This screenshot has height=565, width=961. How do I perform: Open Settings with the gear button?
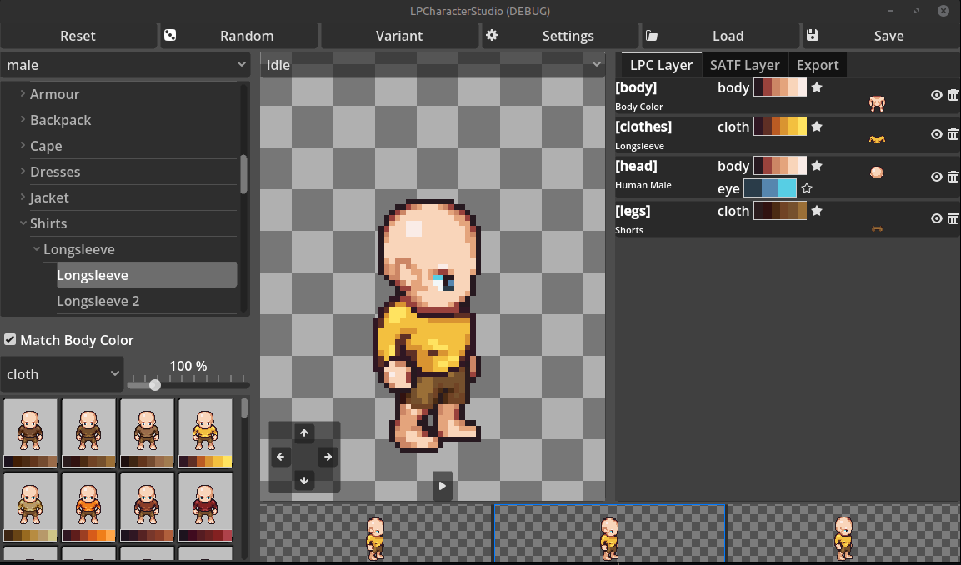561,36
